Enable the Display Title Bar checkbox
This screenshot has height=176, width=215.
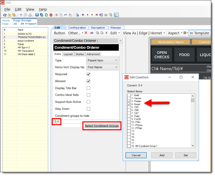(88, 88)
